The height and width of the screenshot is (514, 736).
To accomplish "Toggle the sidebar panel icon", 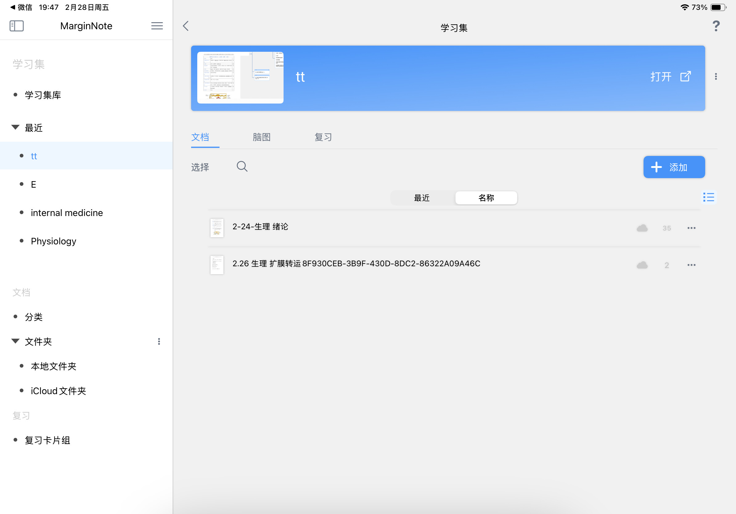I will tap(17, 26).
